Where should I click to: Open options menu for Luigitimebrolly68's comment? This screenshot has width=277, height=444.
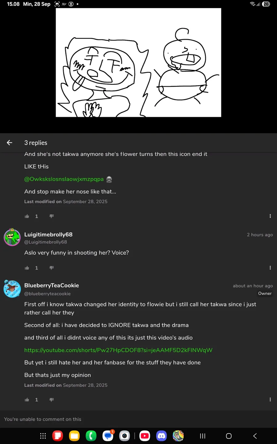(x=270, y=268)
